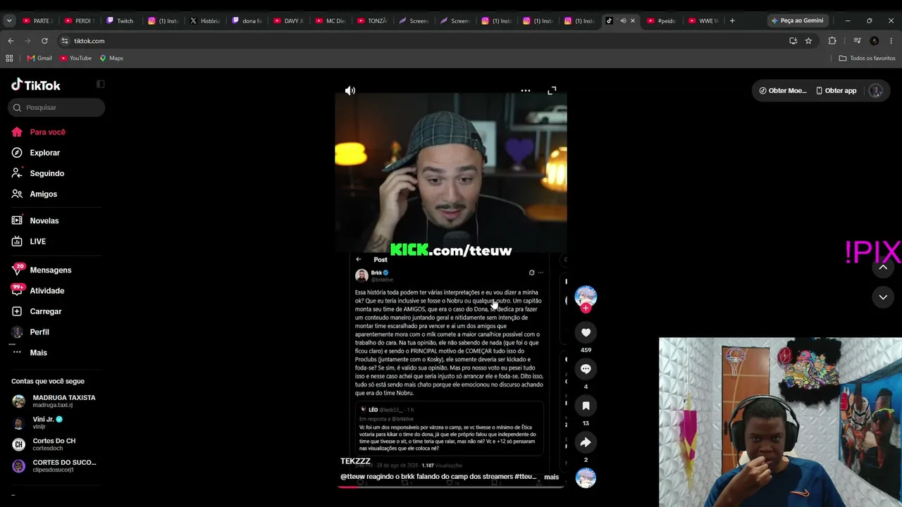Click the Obter Moedas button
The height and width of the screenshot is (507, 902).
782,91
